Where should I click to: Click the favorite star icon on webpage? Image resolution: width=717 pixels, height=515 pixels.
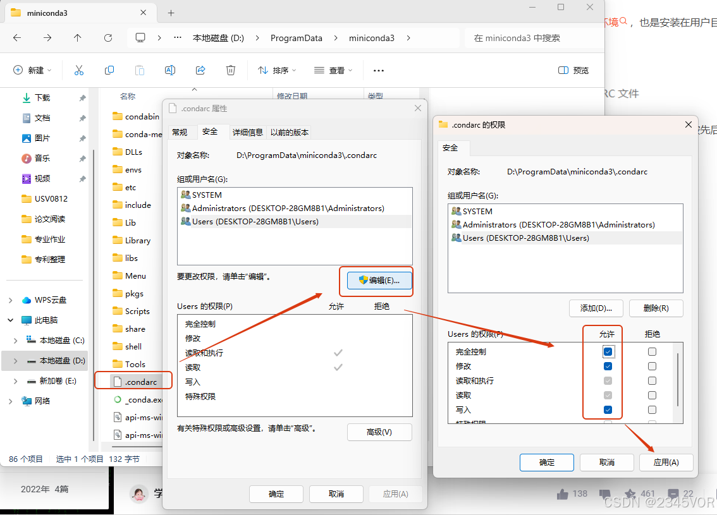(630, 494)
